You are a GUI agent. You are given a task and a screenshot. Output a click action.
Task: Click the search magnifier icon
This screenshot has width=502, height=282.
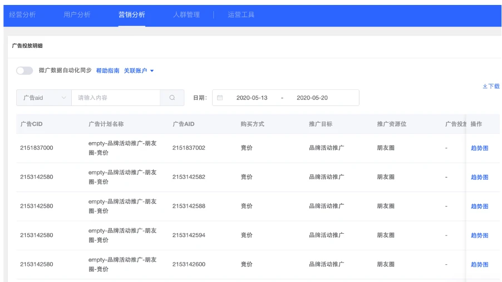tap(172, 98)
